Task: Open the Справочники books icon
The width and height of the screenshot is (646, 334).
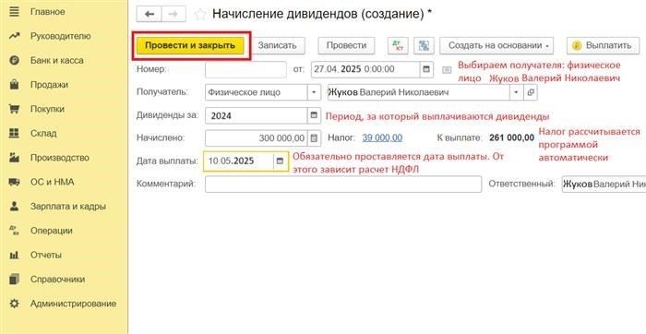Action: click(x=15, y=280)
